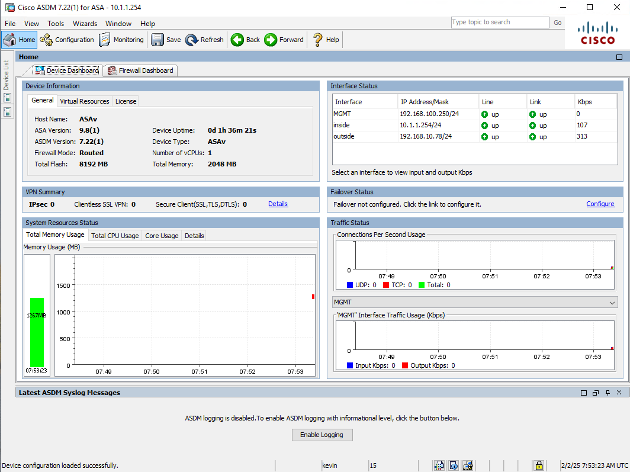Image resolution: width=630 pixels, height=472 pixels.
Task: Sort by the IP Address/Mask column header
Action: pyautogui.click(x=438, y=102)
